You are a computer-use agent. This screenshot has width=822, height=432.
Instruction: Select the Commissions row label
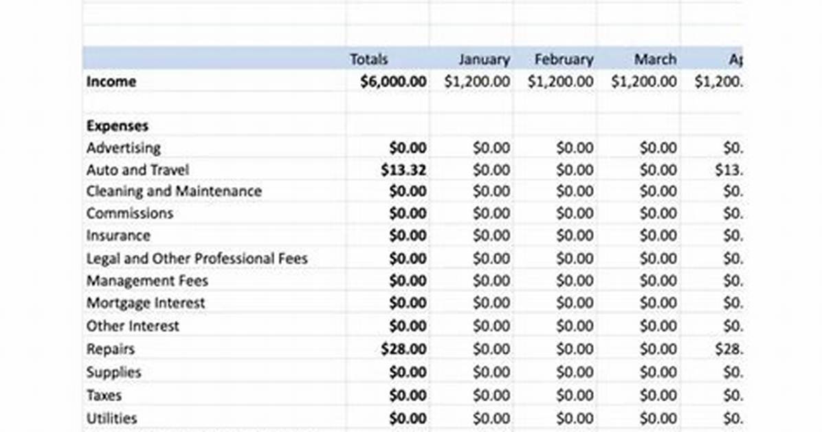click(x=129, y=213)
